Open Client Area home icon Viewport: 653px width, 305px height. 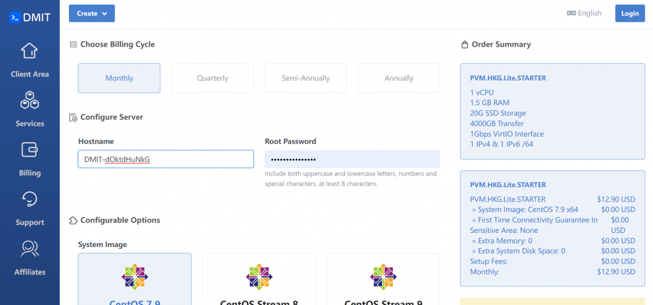point(29,50)
